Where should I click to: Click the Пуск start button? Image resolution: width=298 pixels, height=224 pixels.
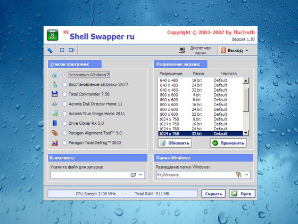point(242,194)
